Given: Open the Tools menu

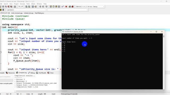Looking at the screenshot, I should [28, 4].
